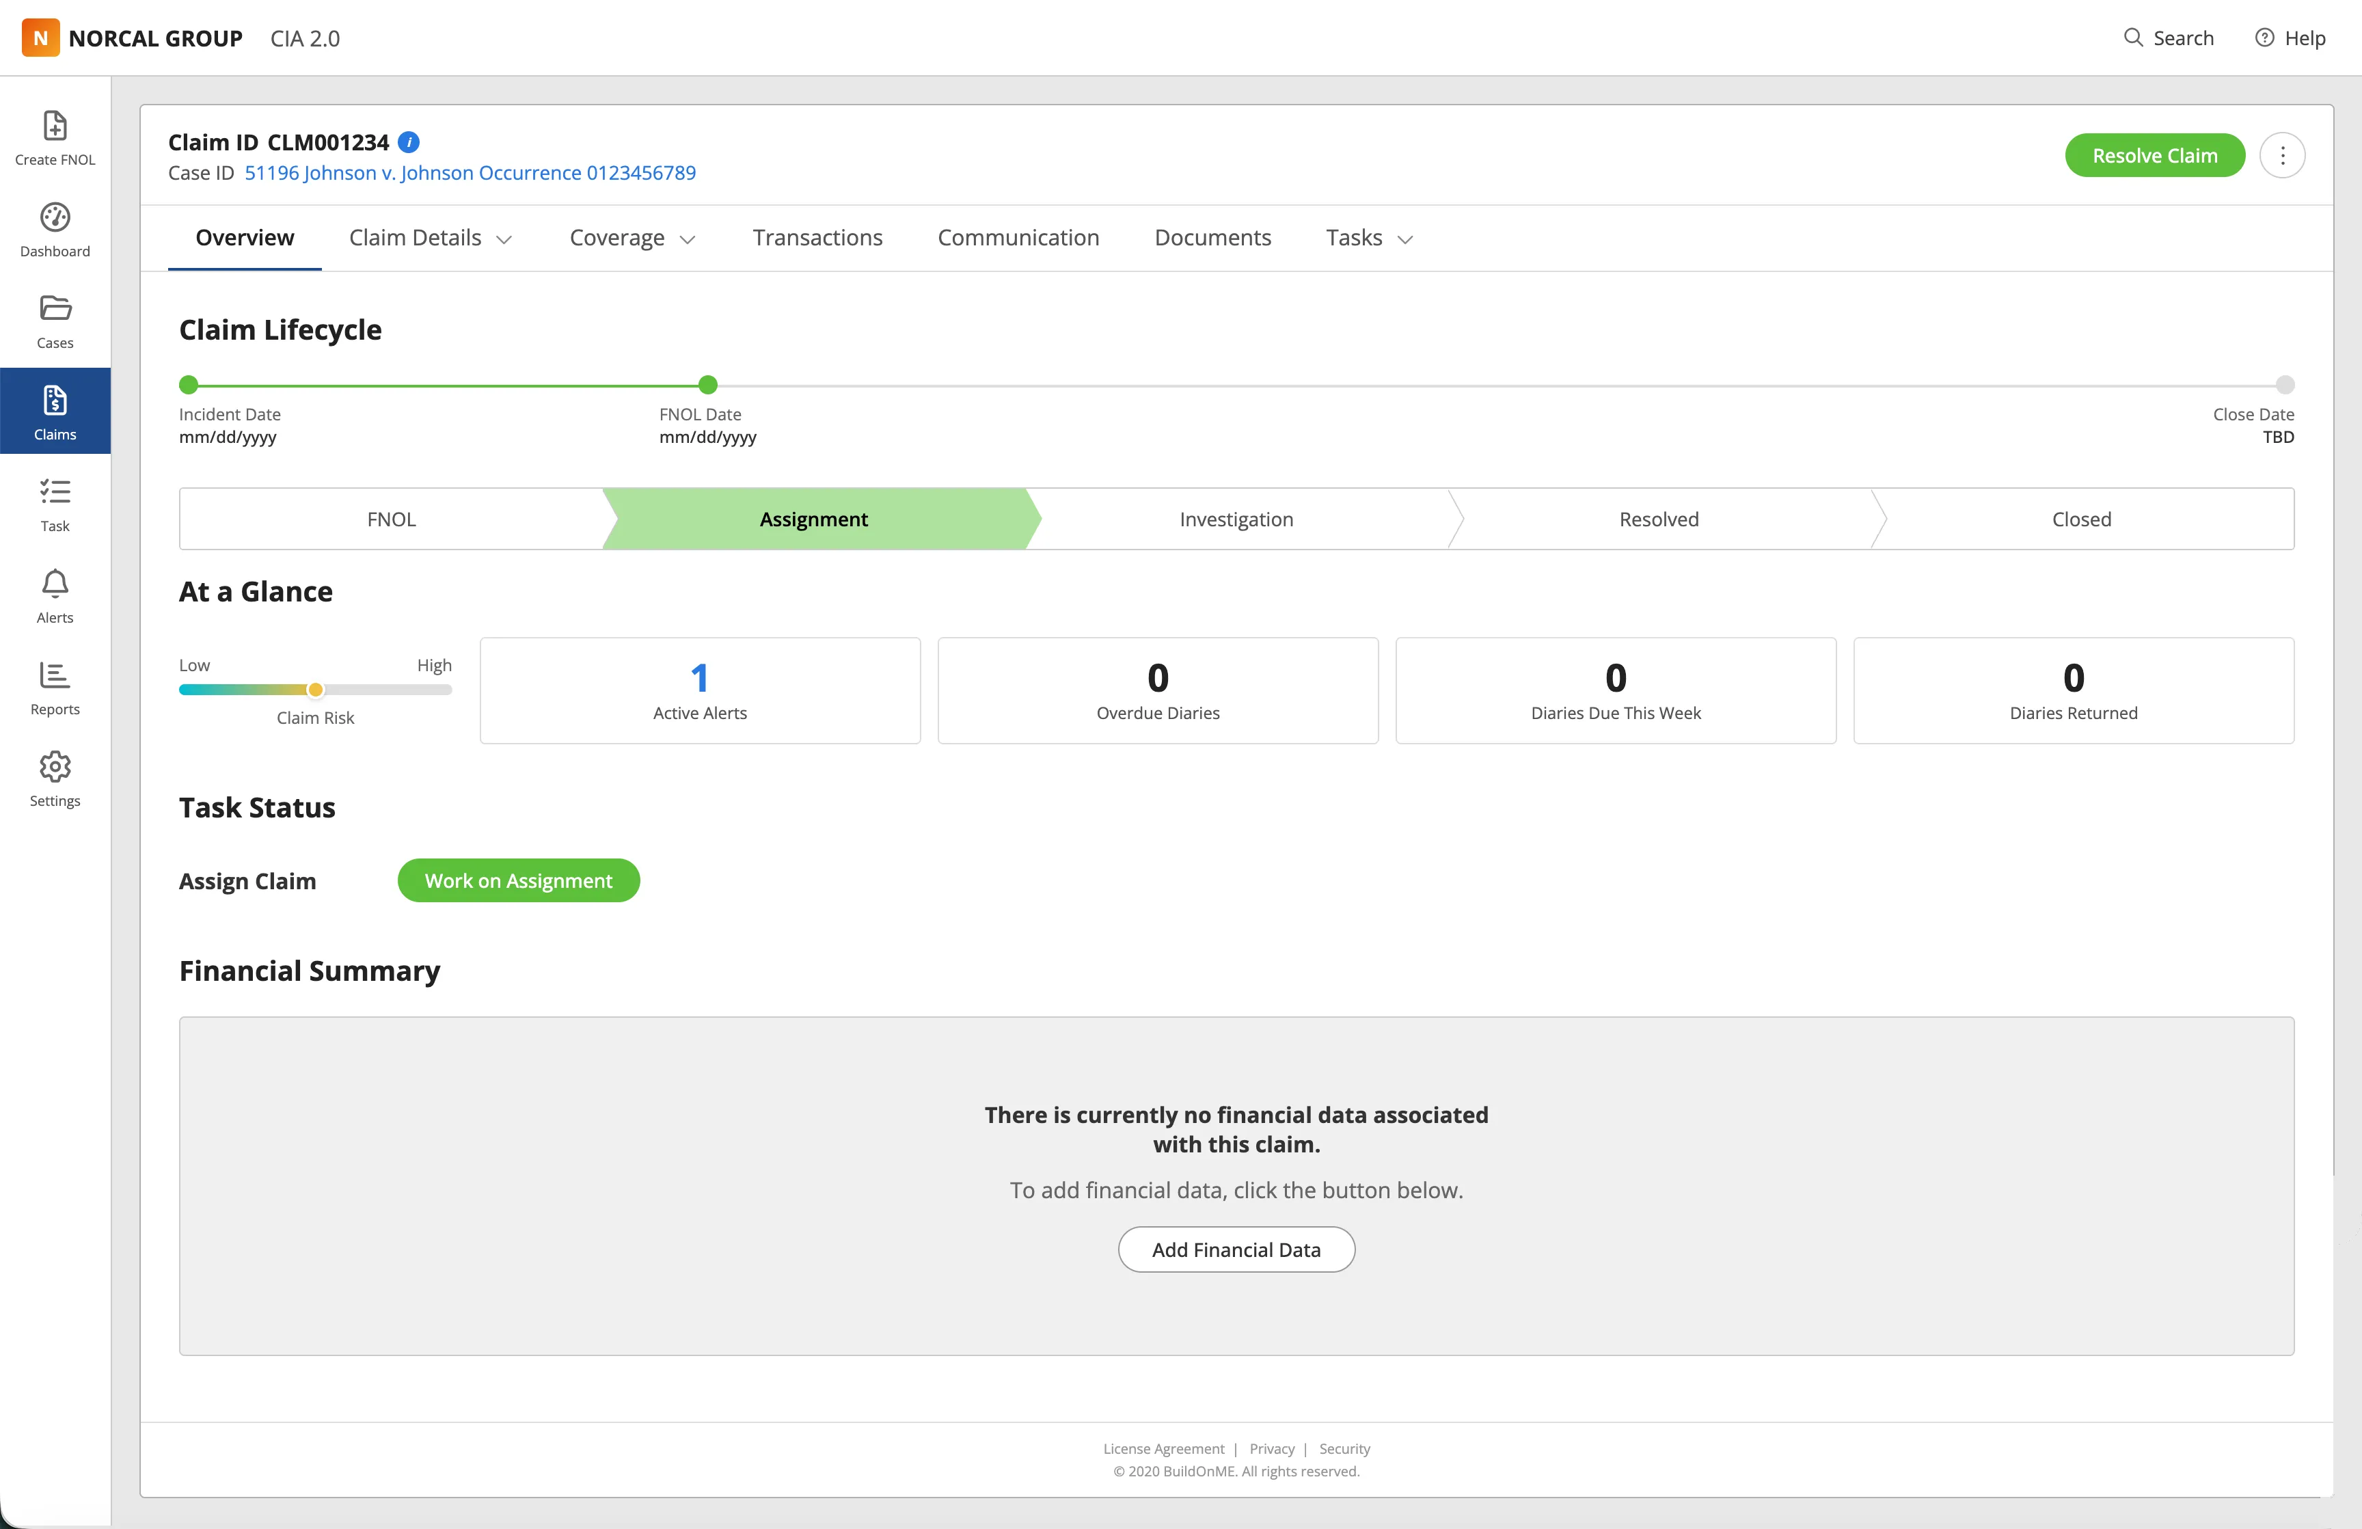Open the Transactions tab

tap(817, 238)
